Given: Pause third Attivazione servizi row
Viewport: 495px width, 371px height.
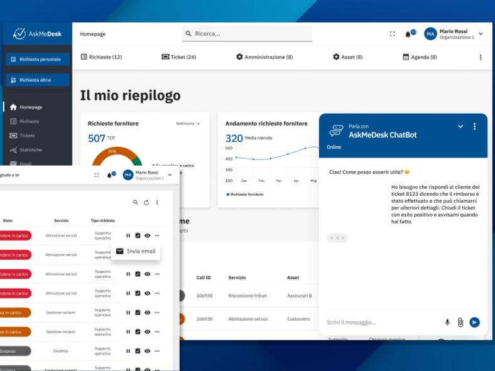Looking at the screenshot, I should (128, 274).
